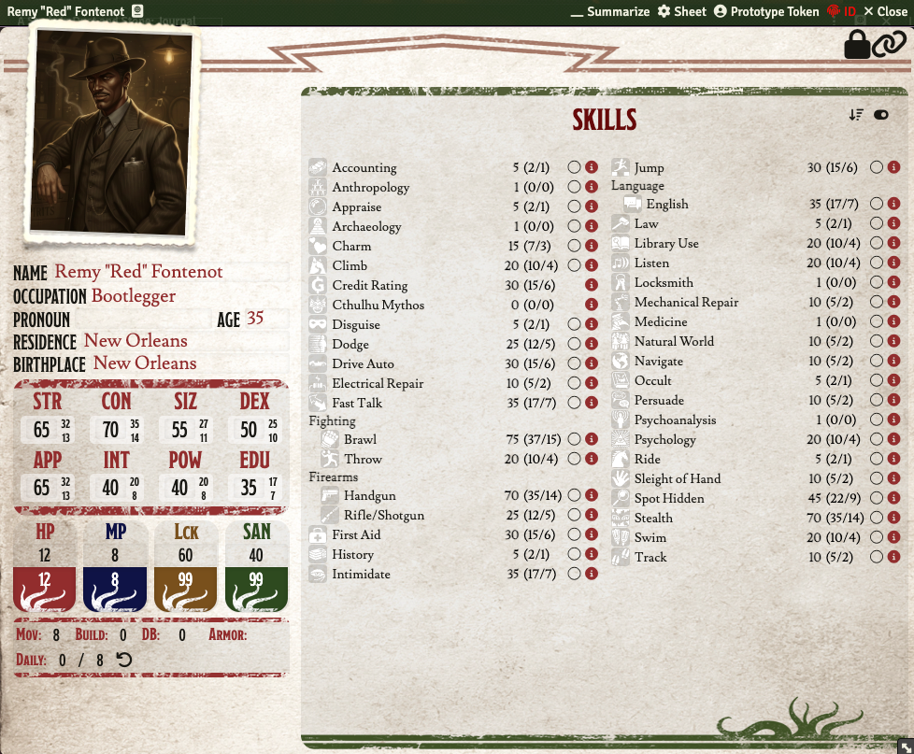The width and height of the screenshot is (914, 754).
Task: Click the Handgun skill icon
Action: 329,496
